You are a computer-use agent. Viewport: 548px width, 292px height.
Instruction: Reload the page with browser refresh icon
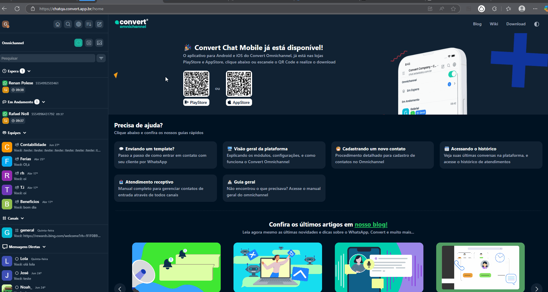[x=17, y=9]
